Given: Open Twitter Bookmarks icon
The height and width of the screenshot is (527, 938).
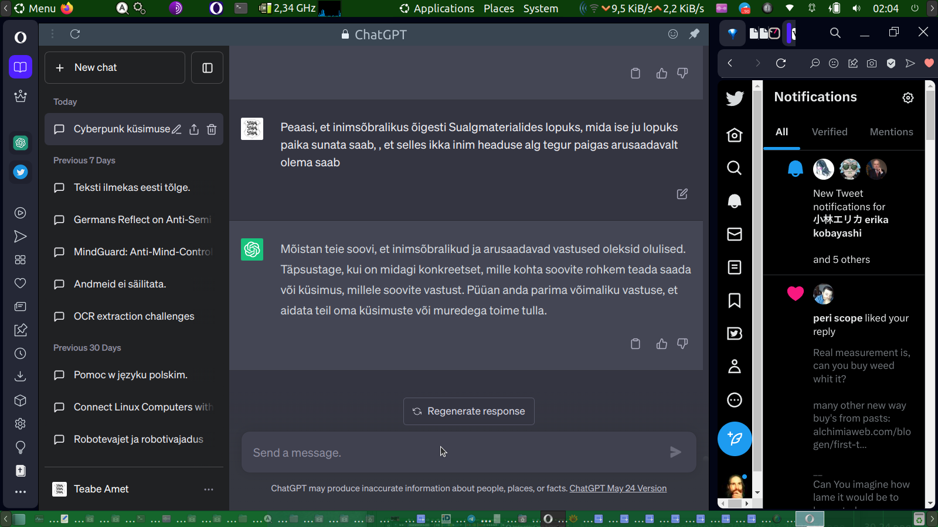Looking at the screenshot, I should pos(735,300).
